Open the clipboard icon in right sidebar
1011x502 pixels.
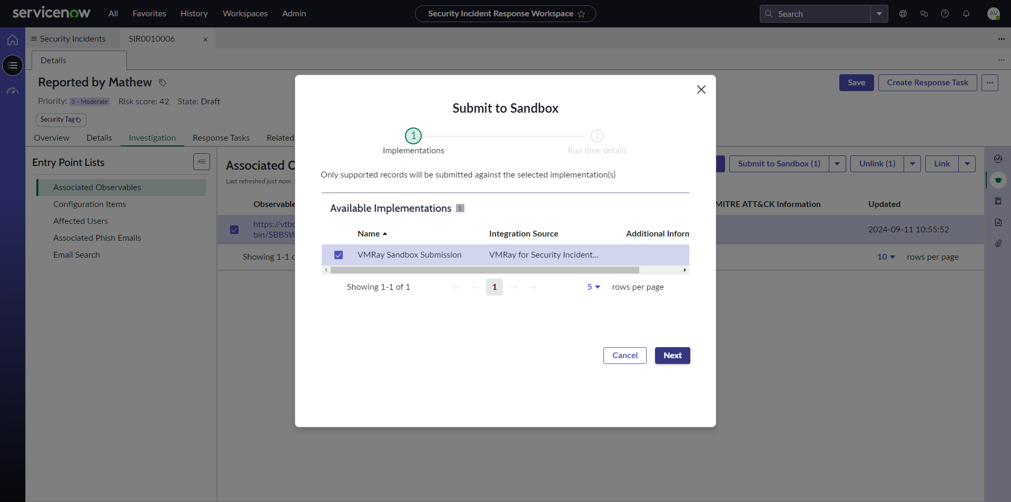tap(998, 201)
